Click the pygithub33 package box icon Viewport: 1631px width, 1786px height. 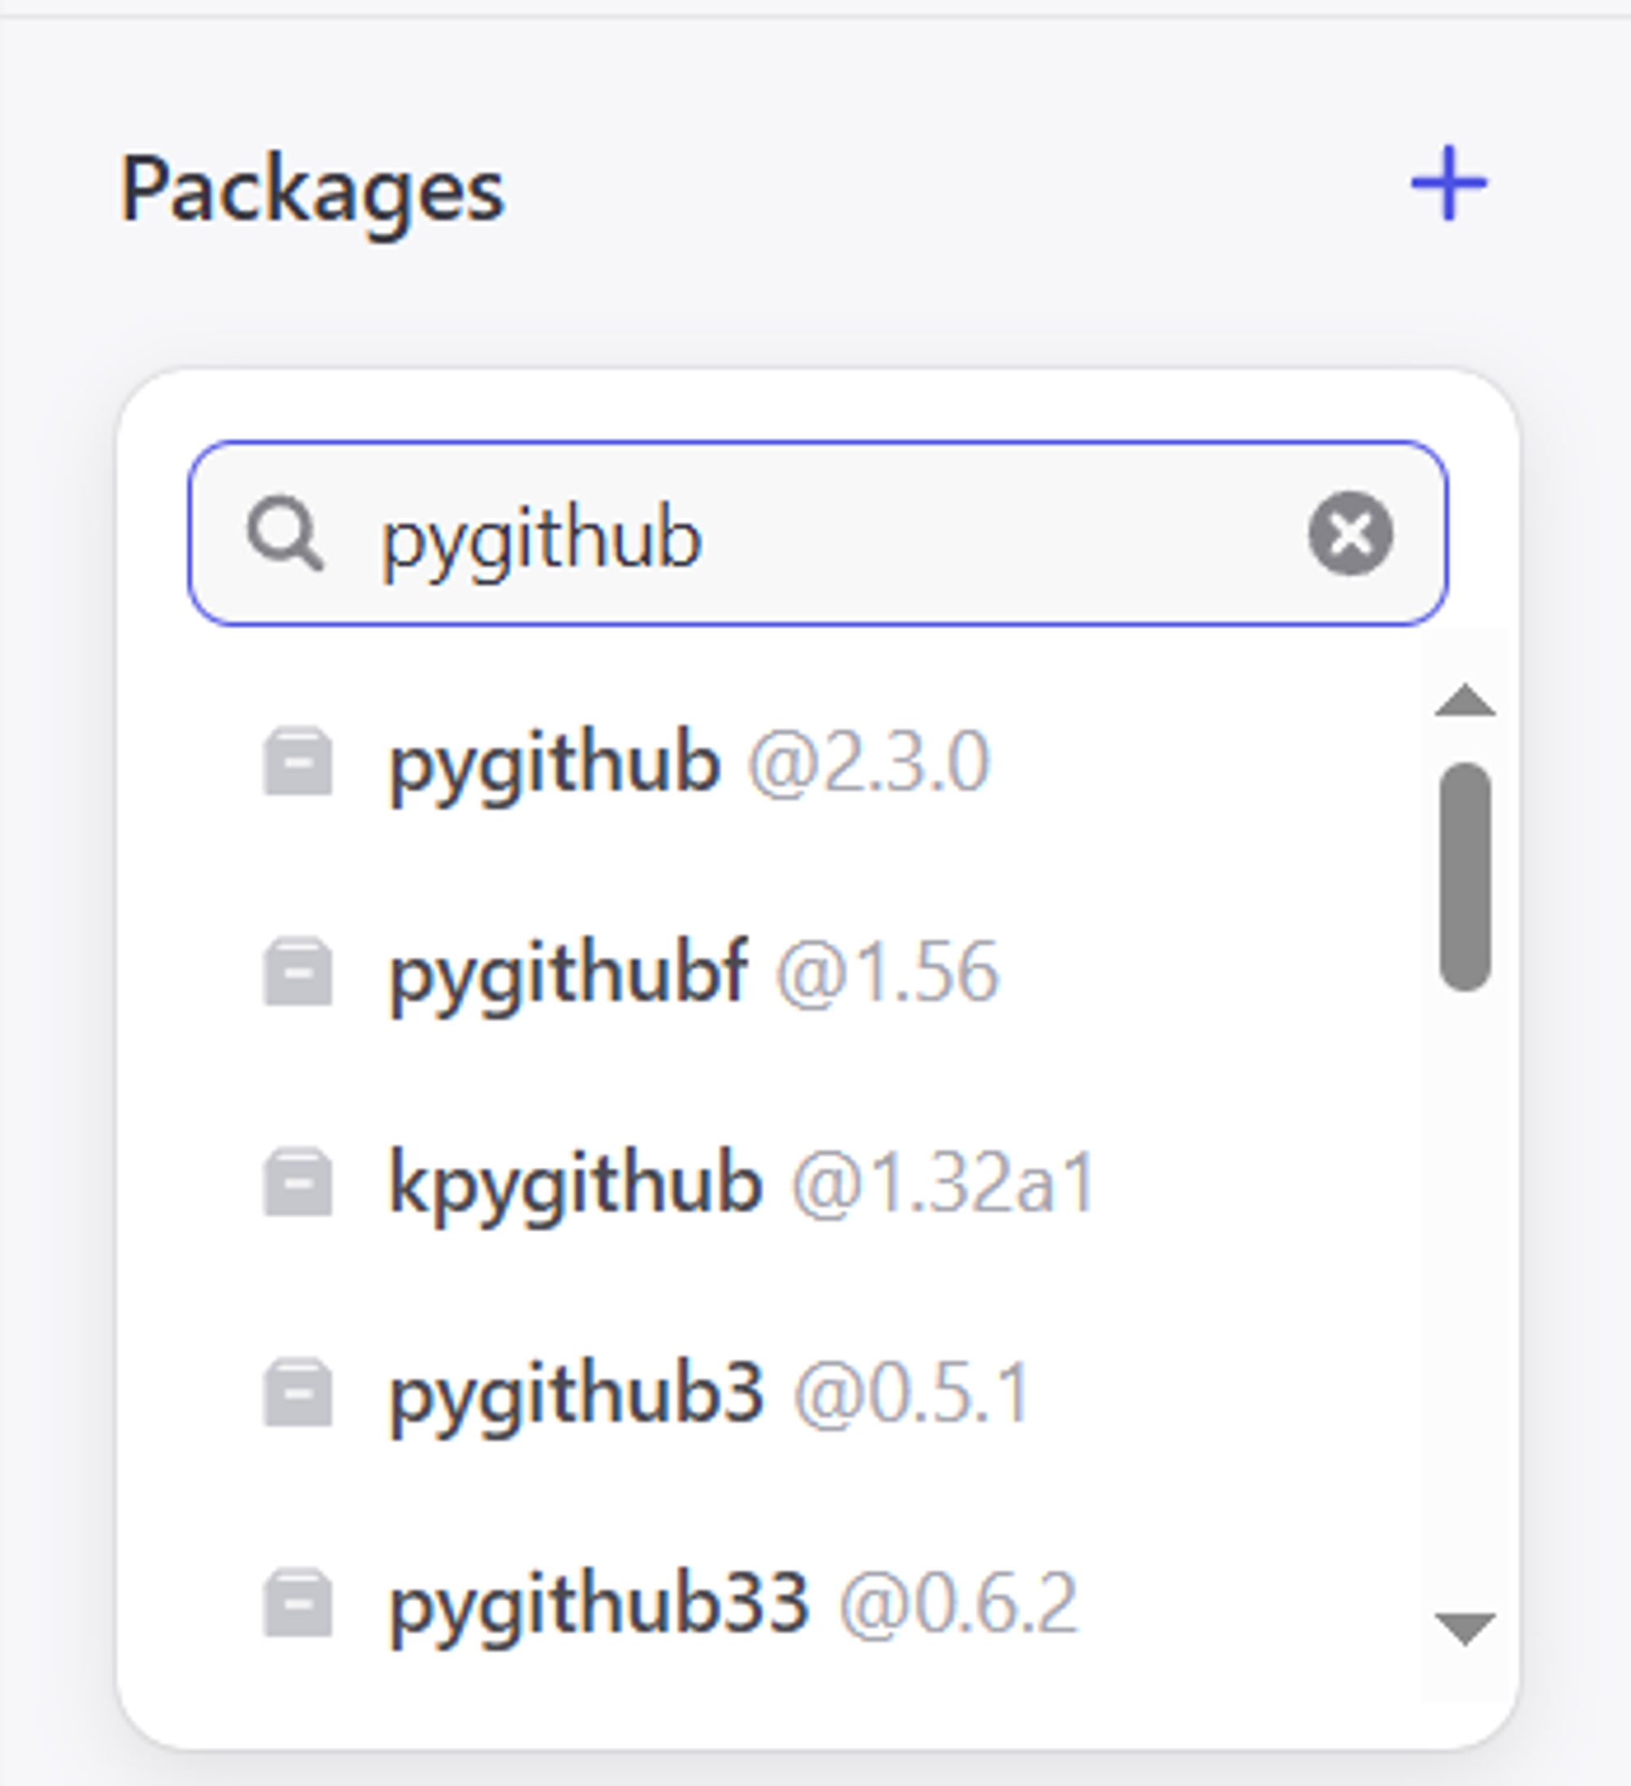tap(298, 1603)
